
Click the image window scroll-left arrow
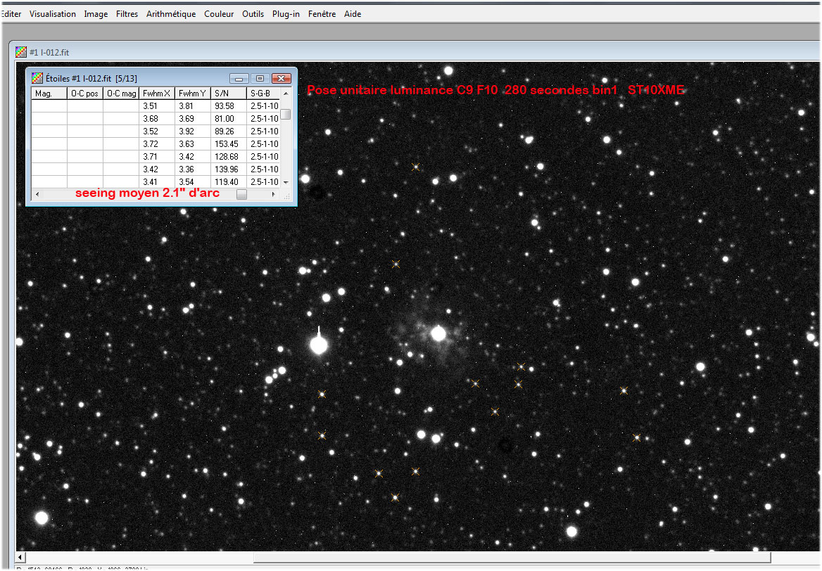coord(20,557)
